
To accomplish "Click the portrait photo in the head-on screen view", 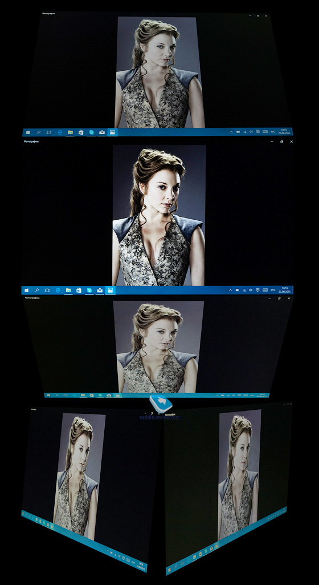I will [159, 215].
